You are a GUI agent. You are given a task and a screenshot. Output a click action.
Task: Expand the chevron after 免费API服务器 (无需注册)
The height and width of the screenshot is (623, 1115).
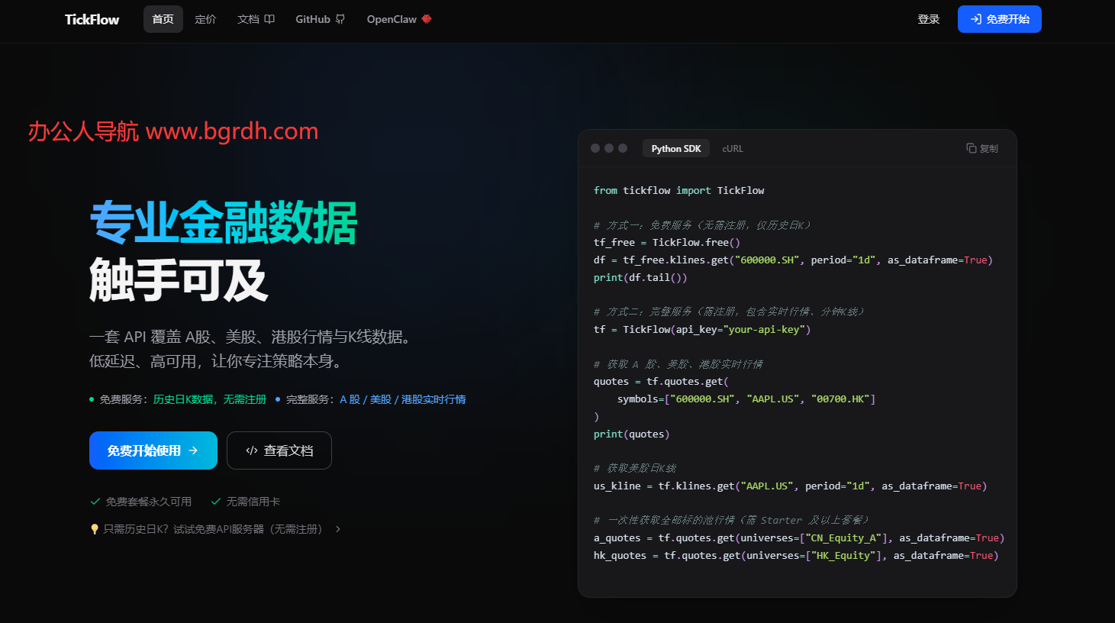point(338,529)
